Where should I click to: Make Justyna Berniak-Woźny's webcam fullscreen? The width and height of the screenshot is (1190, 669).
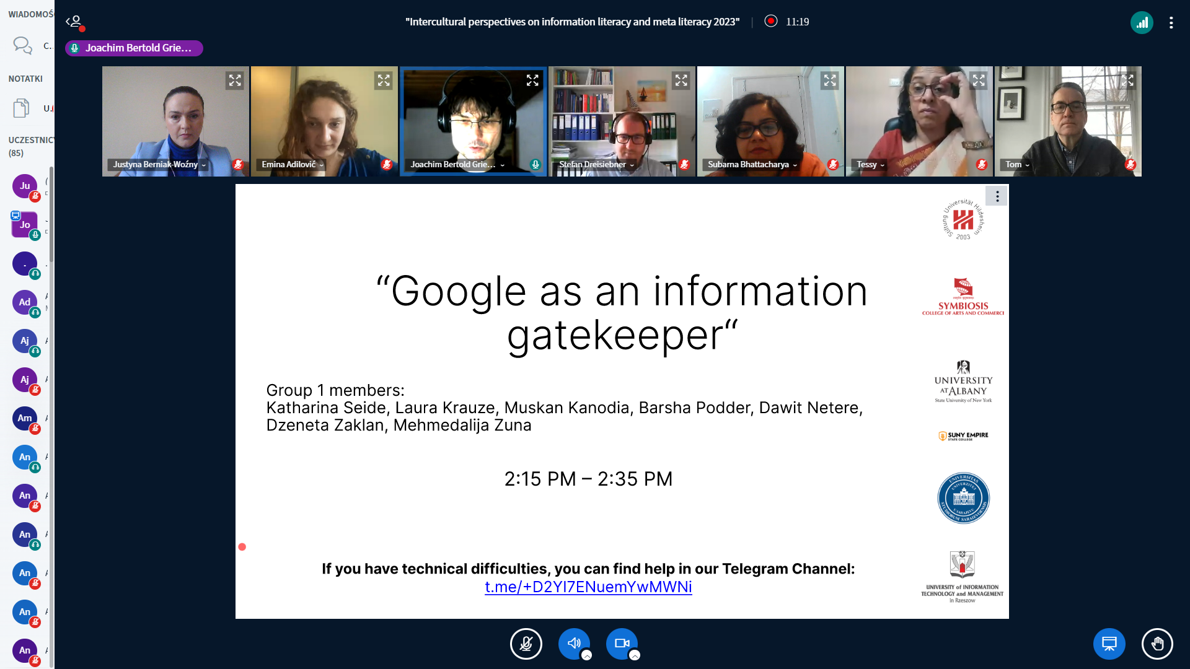click(x=235, y=81)
